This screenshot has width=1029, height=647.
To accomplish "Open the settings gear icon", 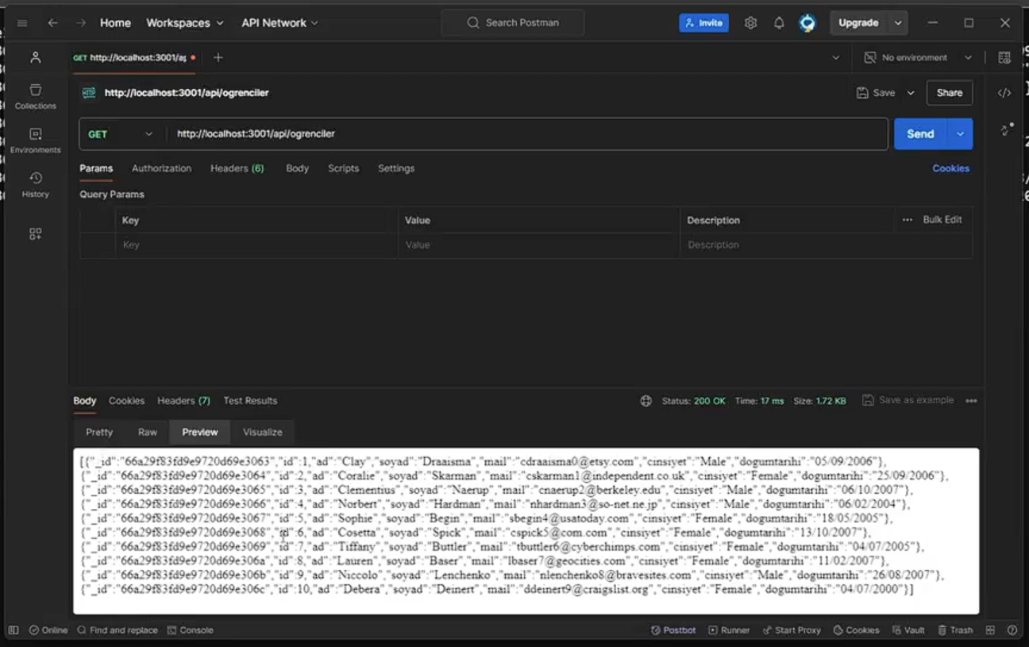I will (750, 23).
